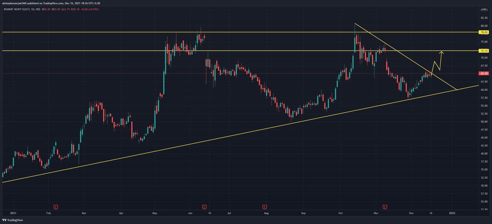Click the change value +0.60 (+0.93%)

point(89,9)
